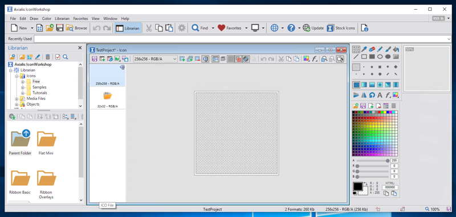Select horizontal gradient fill mode
This screenshot has width=456, height=217.
coord(364,85)
